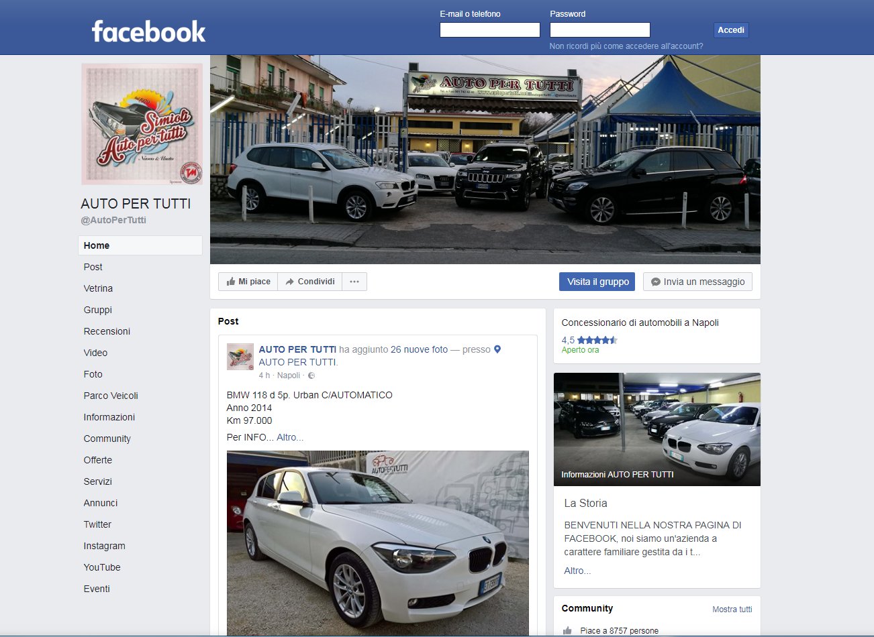The width and height of the screenshot is (874, 637).
Task: Click the @AutoPerTutti username text
Action: (x=113, y=220)
